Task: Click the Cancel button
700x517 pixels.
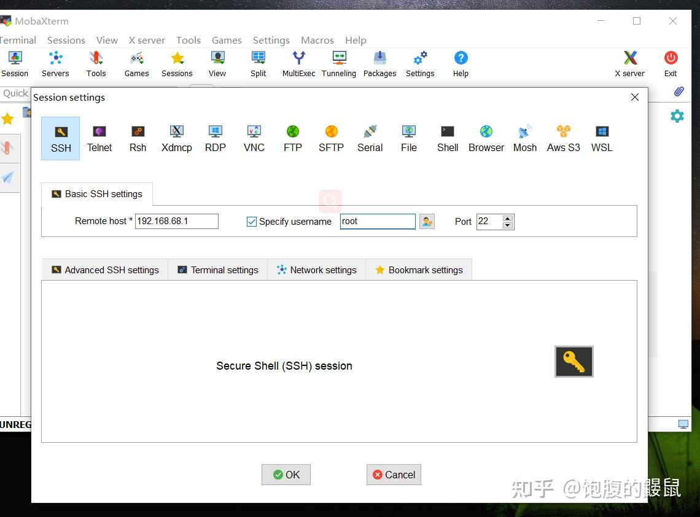Action: 394,475
